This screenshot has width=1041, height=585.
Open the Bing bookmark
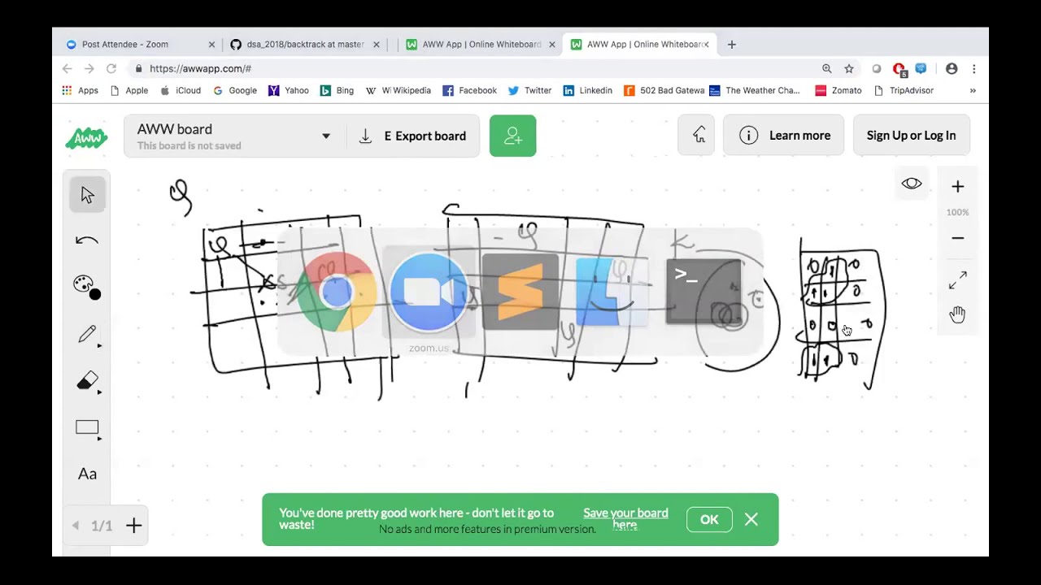pyautogui.click(x=337, y=91)
